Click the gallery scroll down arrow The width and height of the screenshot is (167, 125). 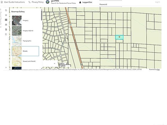[41, 68]
